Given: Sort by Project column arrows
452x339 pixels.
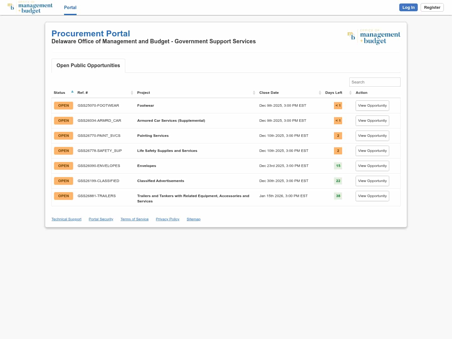Looking at the screenshot, I should click(254, 93).
